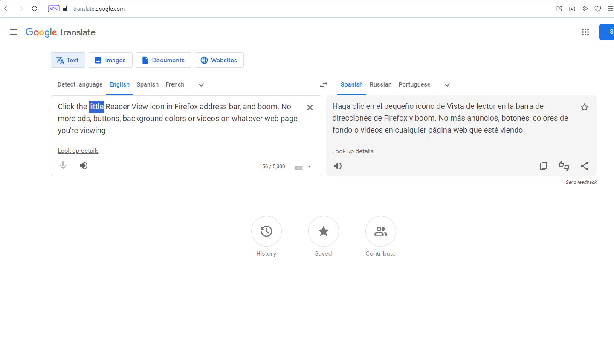Image resolution: width=614 pixels, height=340 pixels.
Task: Start voice input with microphone
Action: tap(63, 166)
